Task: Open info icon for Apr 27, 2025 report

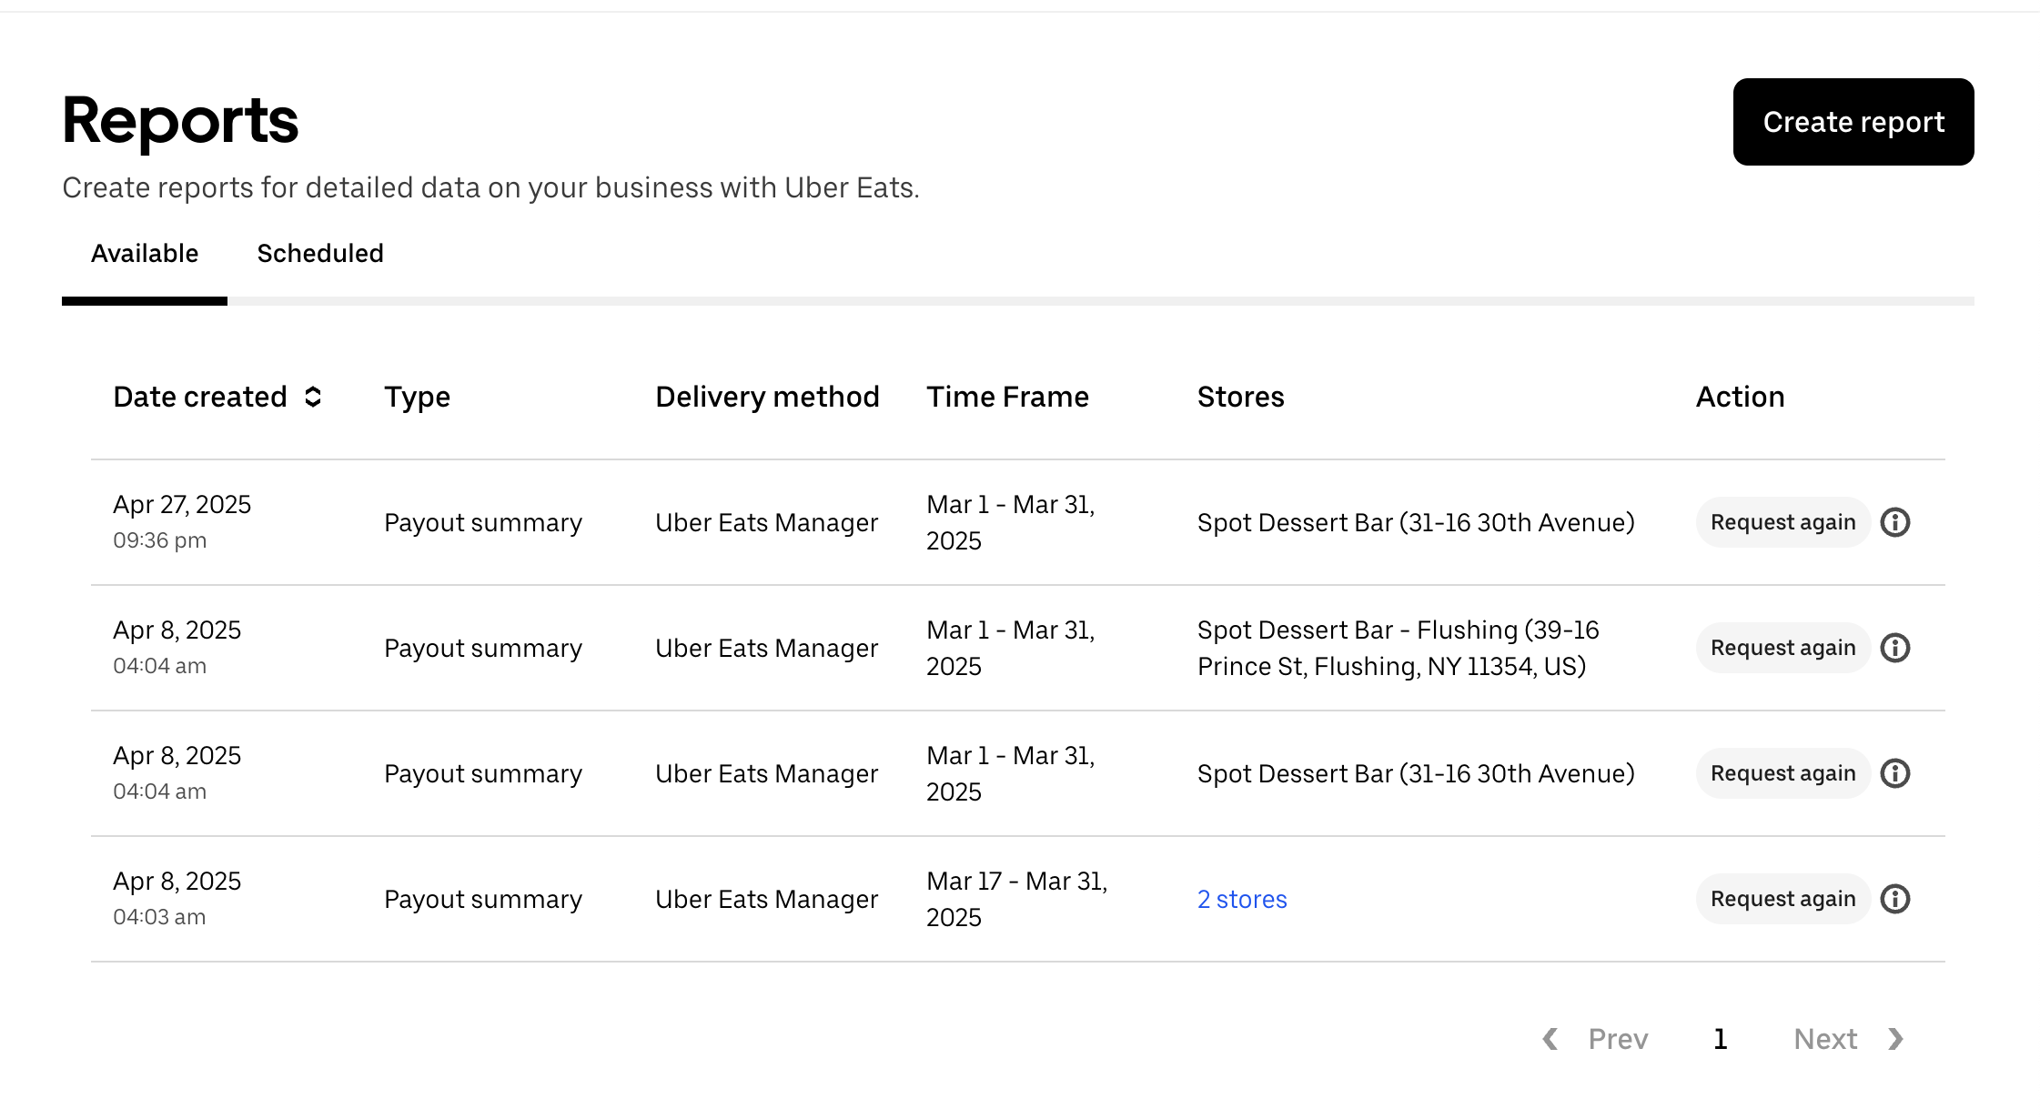Action: pyautogui.click(x=1895, y=522)
